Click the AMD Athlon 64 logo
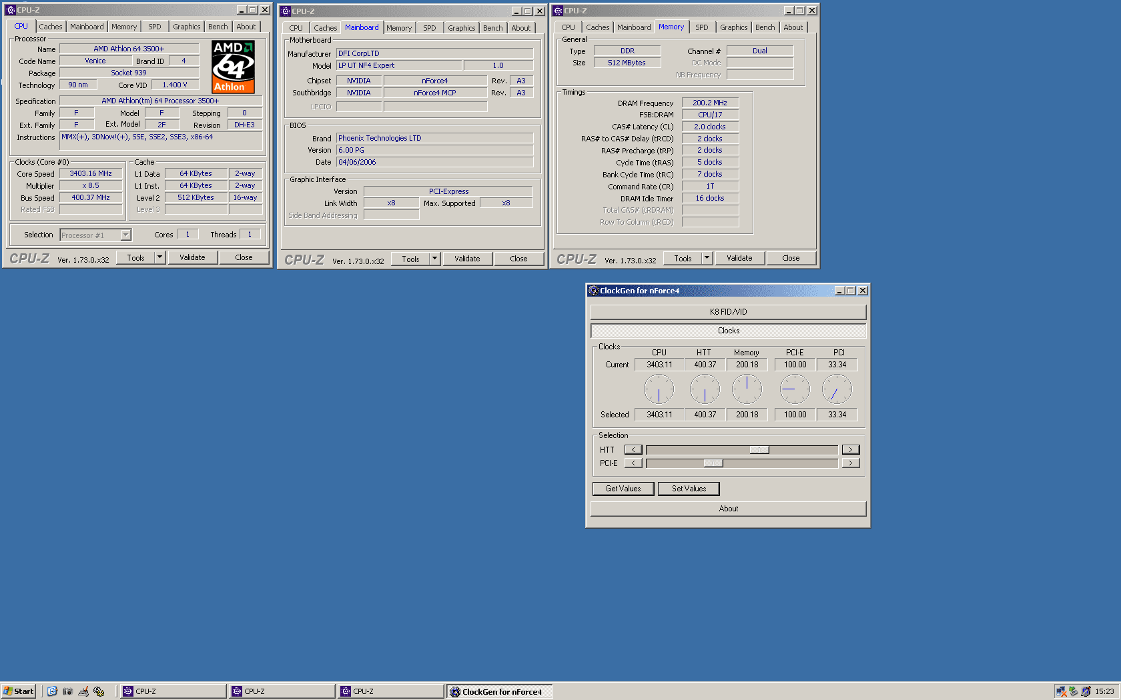This screenshot has height=700, width=1121. pos(233,67)
